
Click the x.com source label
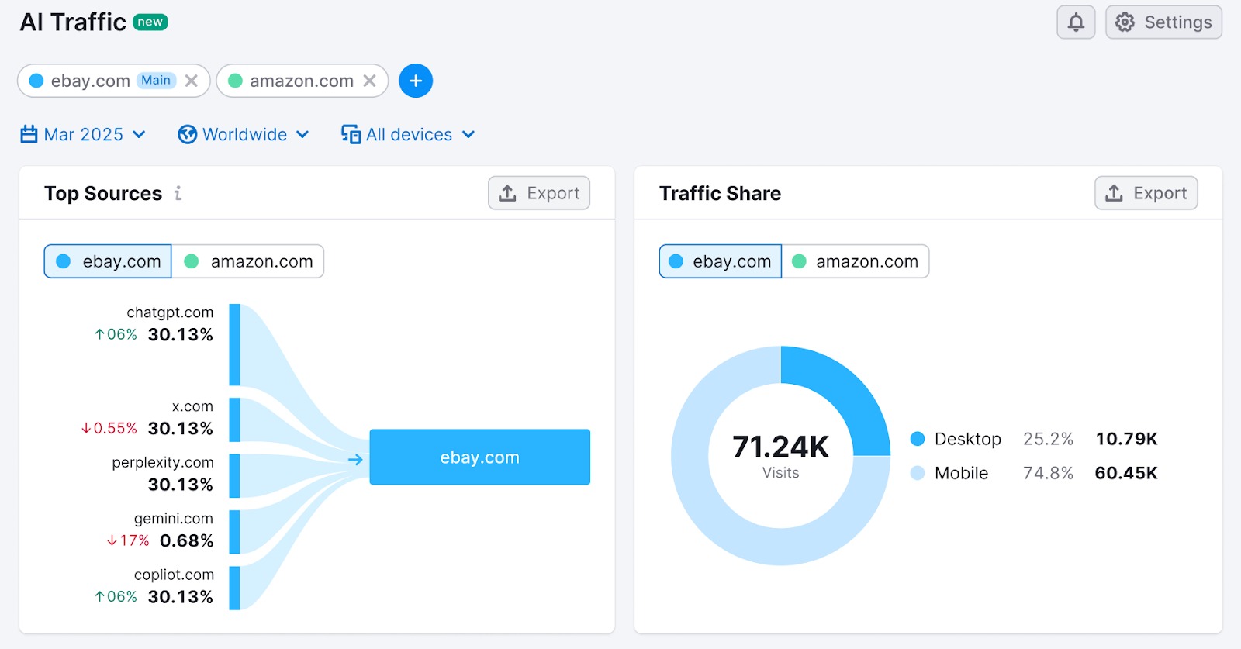point(192,406)
